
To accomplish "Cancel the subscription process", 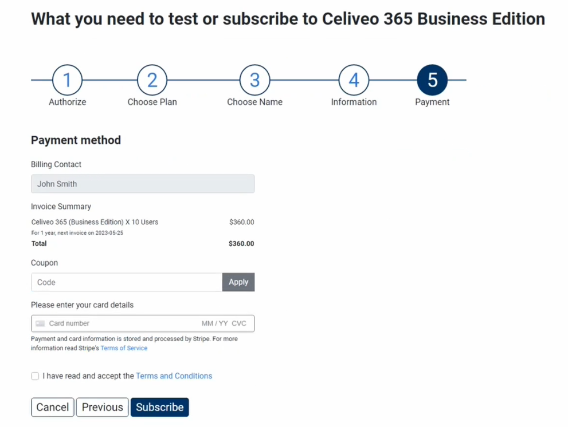I will coord(52,407).
